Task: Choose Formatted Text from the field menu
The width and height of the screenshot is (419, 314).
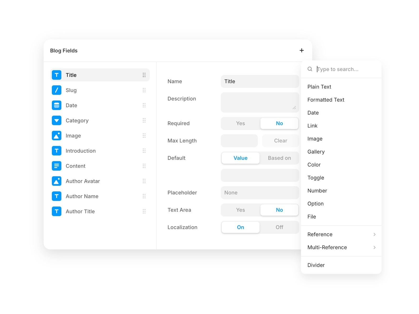Action: pyautogui.click(x=326, y=100)
